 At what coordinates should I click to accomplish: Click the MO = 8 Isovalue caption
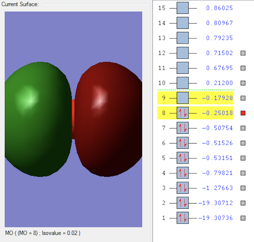pyautogui.click(x=43, y=233)
